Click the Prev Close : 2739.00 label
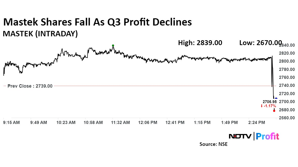The height and width of the screenshot is (167, 298). (x=30, y=86)
